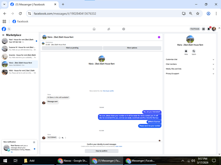Open the tab search dropdown arrow
This screenshot has width=221, height=165.
coord(4,4)
